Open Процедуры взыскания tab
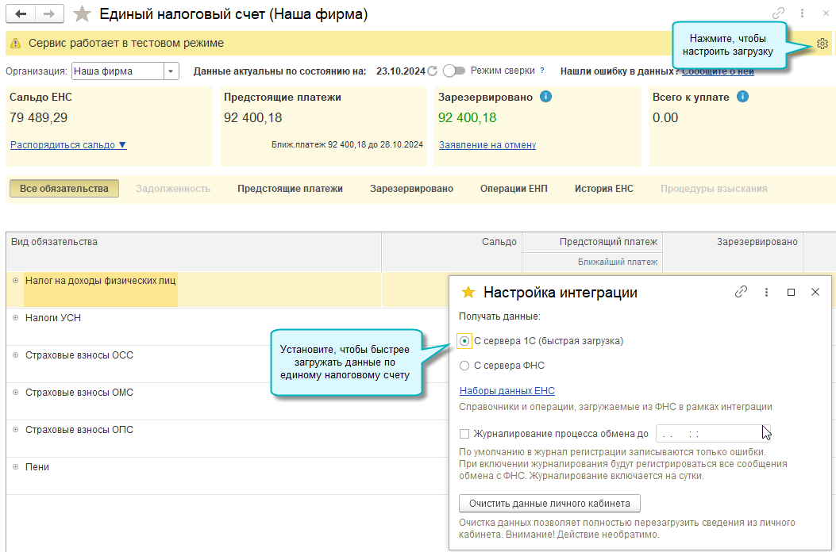This screenshot has height=552, width=836. [714, 189]
